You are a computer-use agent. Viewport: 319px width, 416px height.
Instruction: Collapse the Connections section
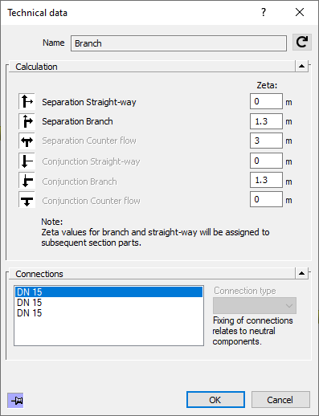(x=302, y=273)
